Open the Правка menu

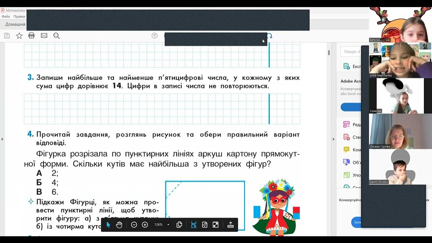[x=19, y=16]
